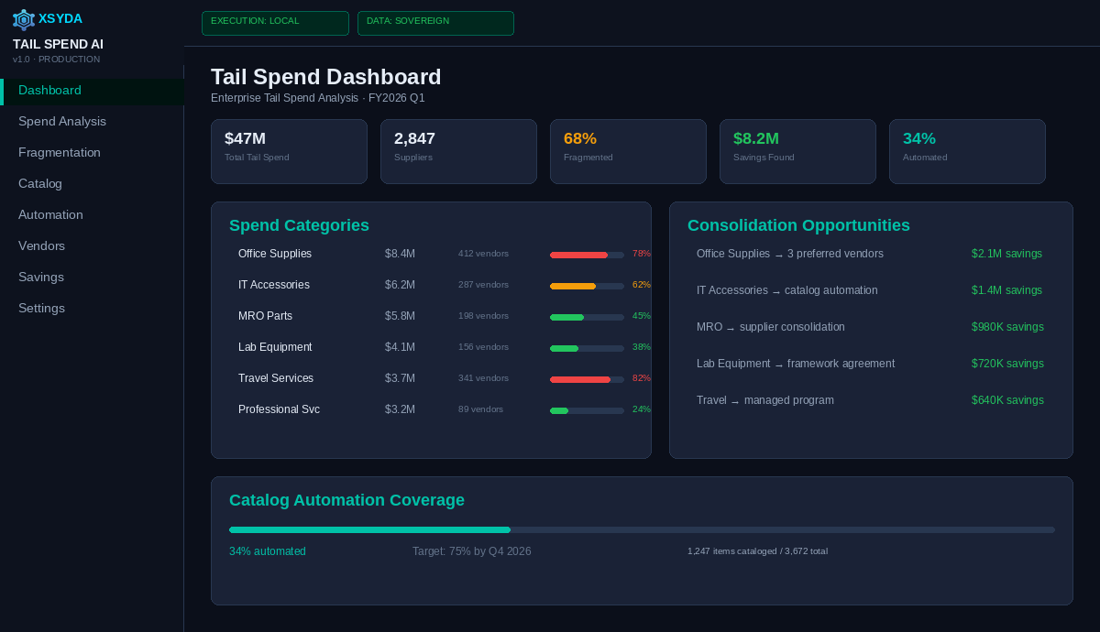Click the XSYDA hexagon logo icon
Image resolution: width=1100 pixels, height=632 pixels.
[x=20, y=19]
